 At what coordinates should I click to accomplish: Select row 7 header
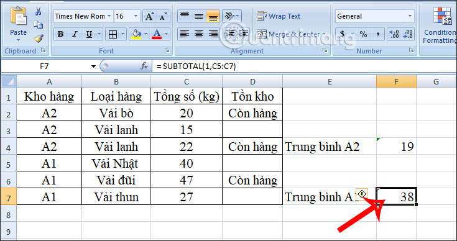point(8,196)
